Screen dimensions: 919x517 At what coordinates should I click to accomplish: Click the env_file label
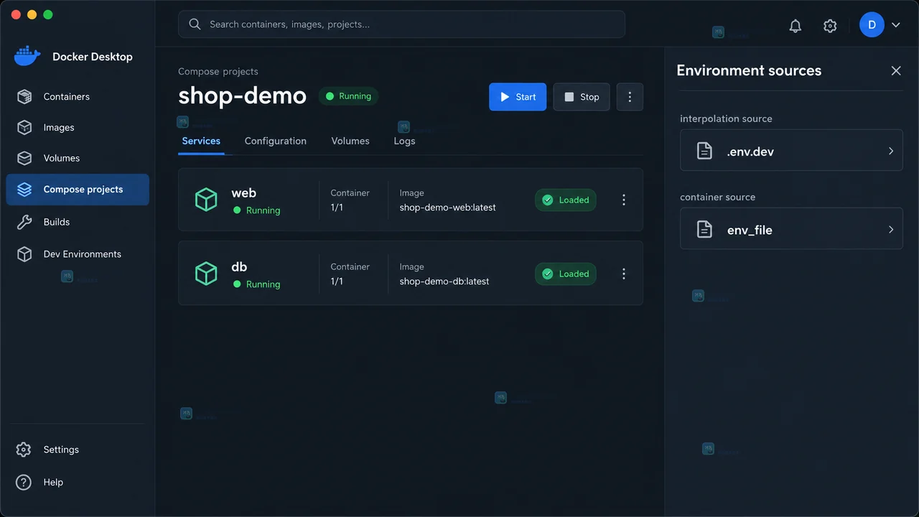click(750, 230)
